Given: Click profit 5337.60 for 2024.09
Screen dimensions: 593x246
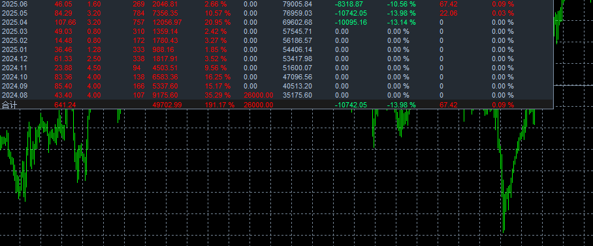Looking at the screenshot, I should coord(165,86).
